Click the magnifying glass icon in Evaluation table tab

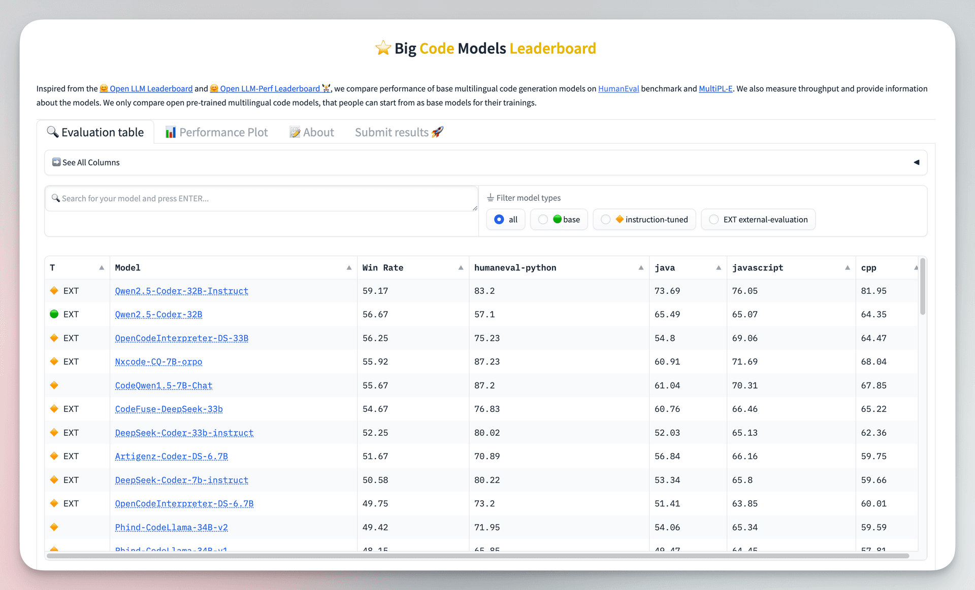click(x=53, y=132)
